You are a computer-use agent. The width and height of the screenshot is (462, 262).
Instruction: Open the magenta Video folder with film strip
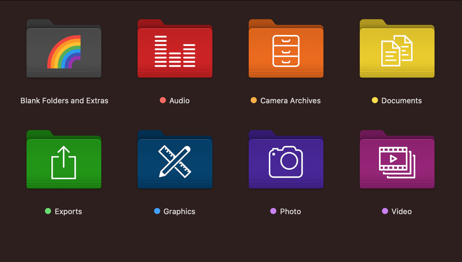(x=397, y=160)
